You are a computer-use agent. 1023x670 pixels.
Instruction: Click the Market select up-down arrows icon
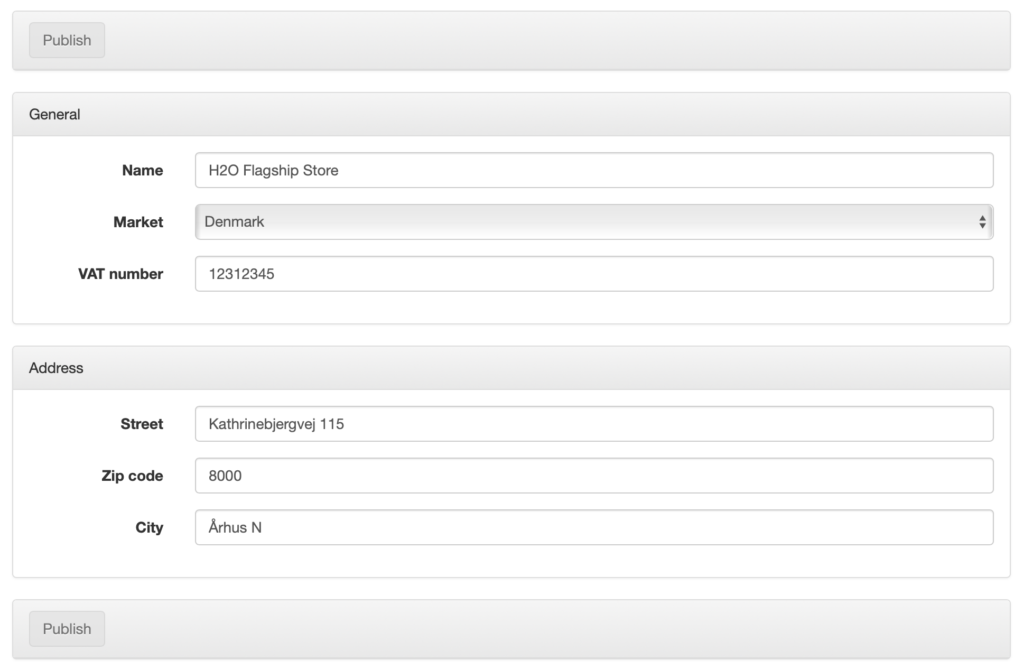(x=982, y=222)
